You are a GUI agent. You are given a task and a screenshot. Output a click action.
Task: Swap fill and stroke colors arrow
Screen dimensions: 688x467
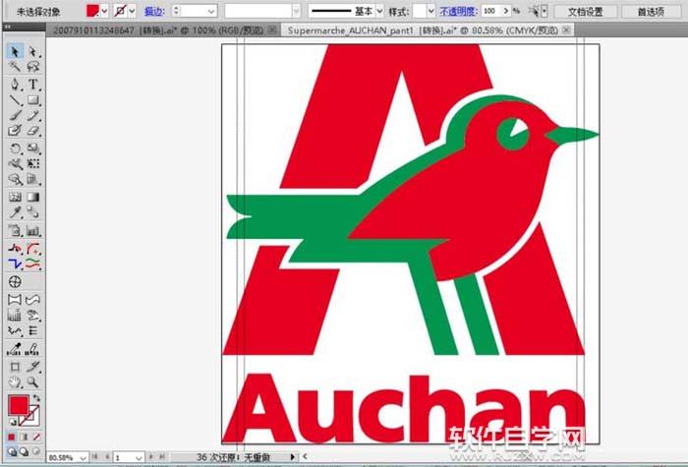36,398
